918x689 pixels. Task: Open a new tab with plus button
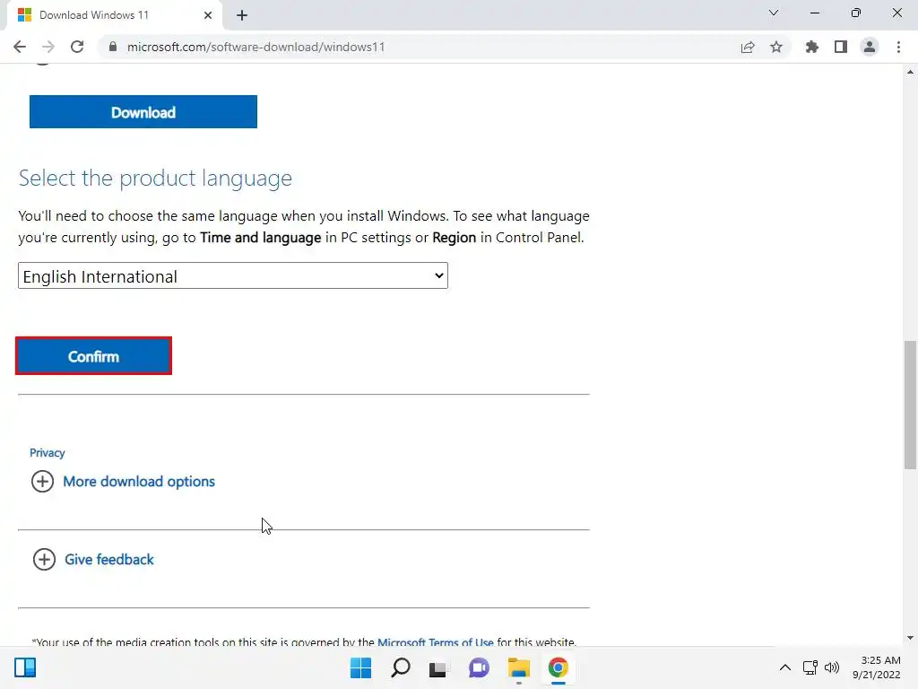tap(242, 15)
